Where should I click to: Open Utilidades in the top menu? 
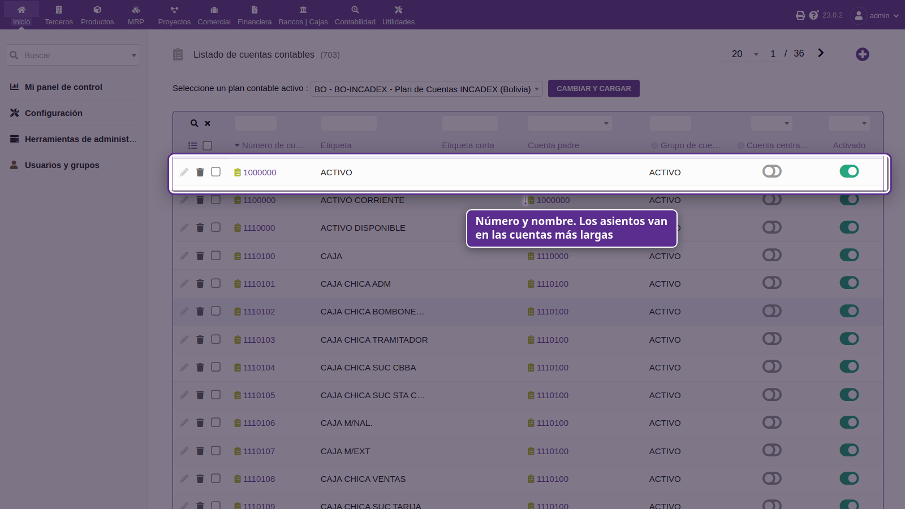coord(398,15)
